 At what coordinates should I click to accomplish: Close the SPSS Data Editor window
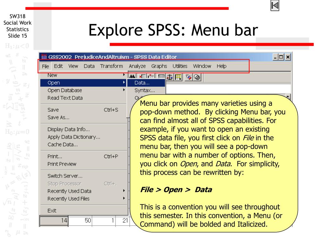point(288,57)
